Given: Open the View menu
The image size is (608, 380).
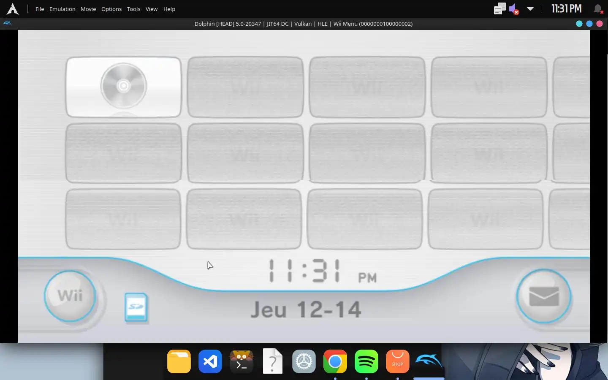Looking at the screenshot, I should point(152,9).
